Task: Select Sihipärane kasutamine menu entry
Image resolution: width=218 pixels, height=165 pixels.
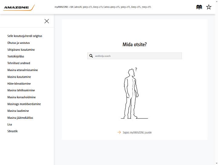Action: [x=21, y=50]
